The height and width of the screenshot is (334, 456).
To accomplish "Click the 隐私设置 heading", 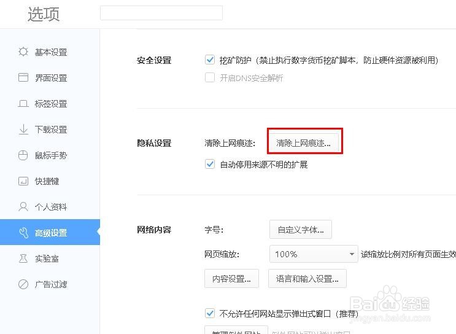I will point(154,143).
